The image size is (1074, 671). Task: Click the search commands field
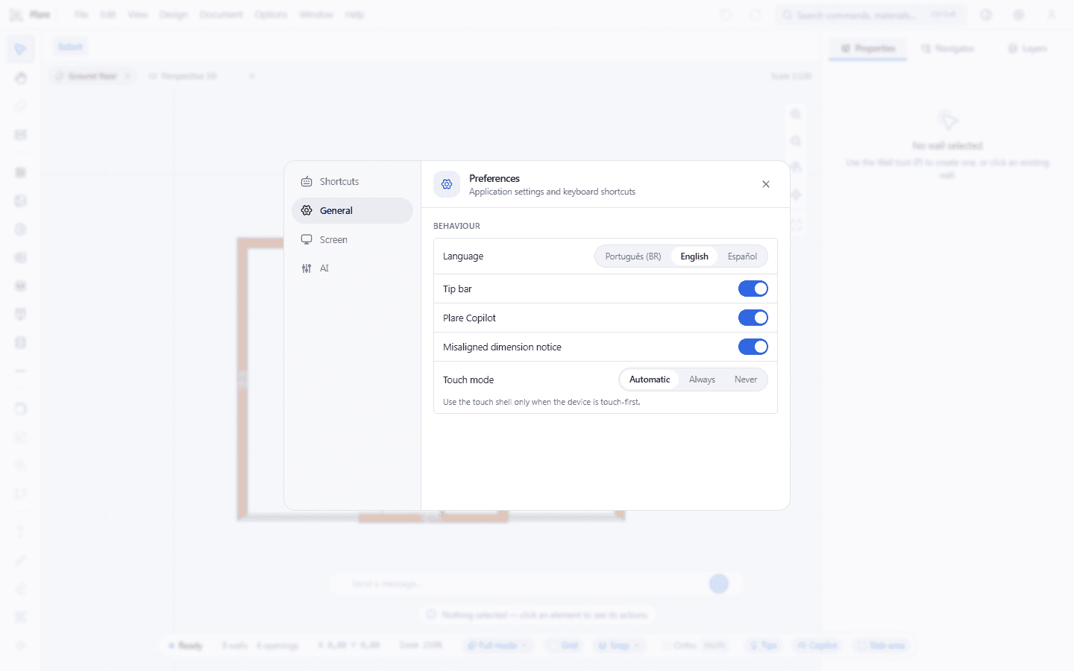871,15
